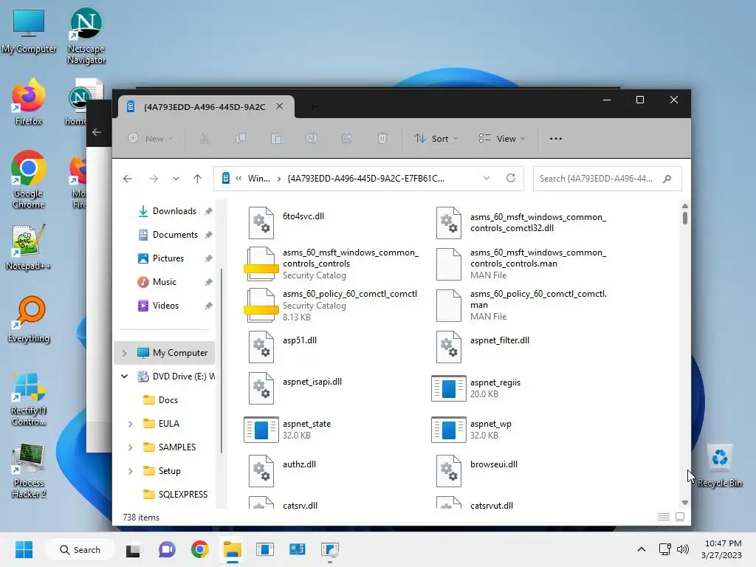Viewport: 756px width, 567px height.
Task: Expand the EULA folder node
Action: tap(130, 424)
